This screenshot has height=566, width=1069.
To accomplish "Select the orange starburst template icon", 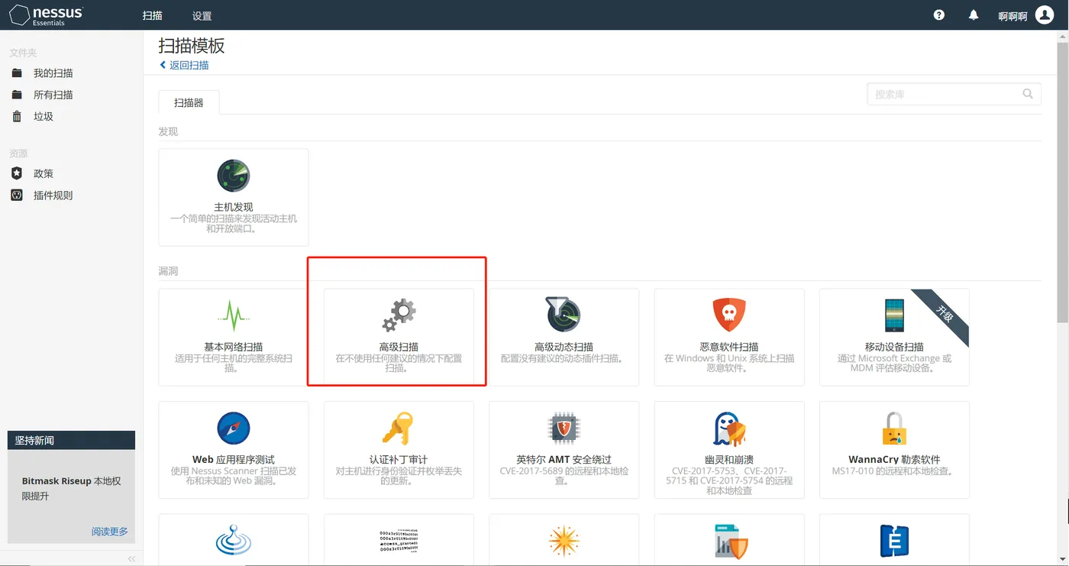I will pos(564,540).
